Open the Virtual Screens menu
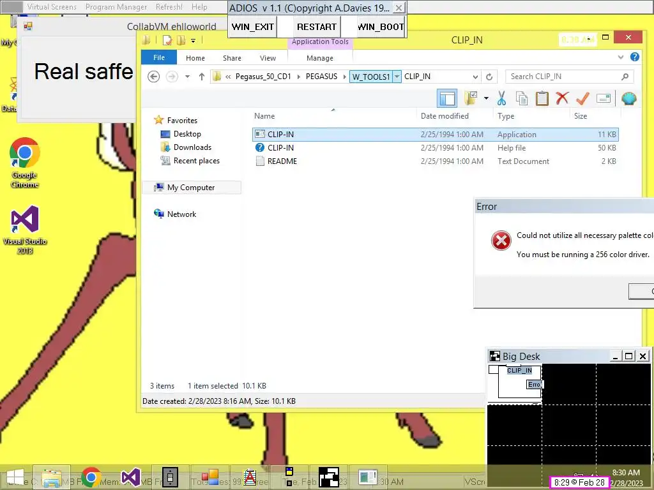The image size is (654, 490). tap(52, 6)
